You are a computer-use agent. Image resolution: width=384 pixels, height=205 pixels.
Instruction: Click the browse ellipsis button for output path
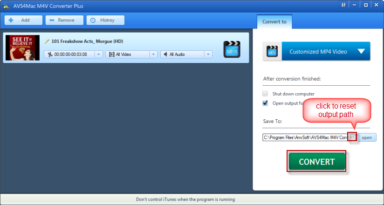352,137
